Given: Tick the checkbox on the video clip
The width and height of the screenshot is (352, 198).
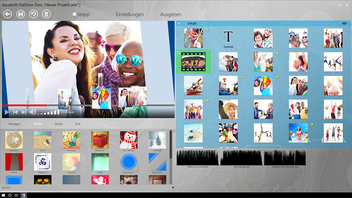Looking at the screenshot, I should pos(179,53).
